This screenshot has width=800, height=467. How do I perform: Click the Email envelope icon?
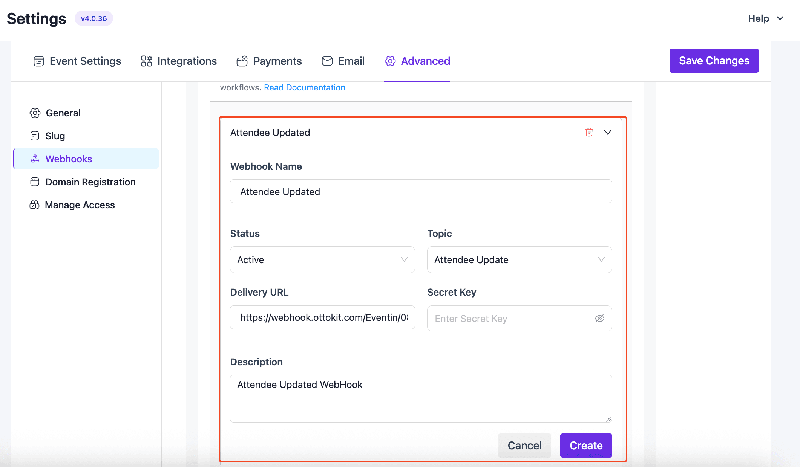327,61
